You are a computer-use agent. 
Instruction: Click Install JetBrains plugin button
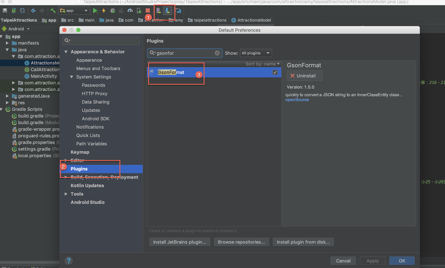pyautogui.click(x=180, y=242)
